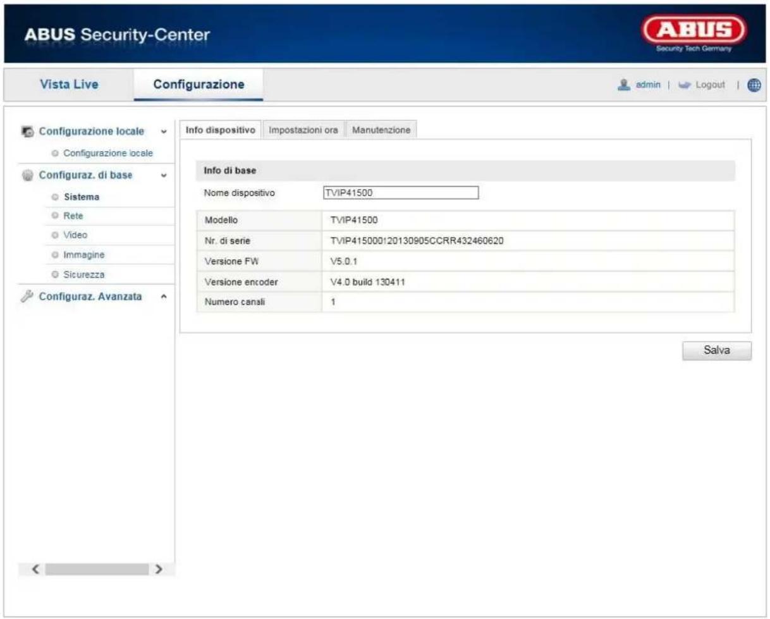
Task: Click the Nome dispositivo input field
Action: click(400, 193)
